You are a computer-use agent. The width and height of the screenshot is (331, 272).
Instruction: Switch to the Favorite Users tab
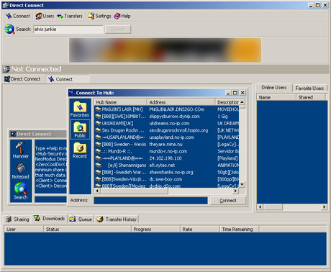[309, 89]
